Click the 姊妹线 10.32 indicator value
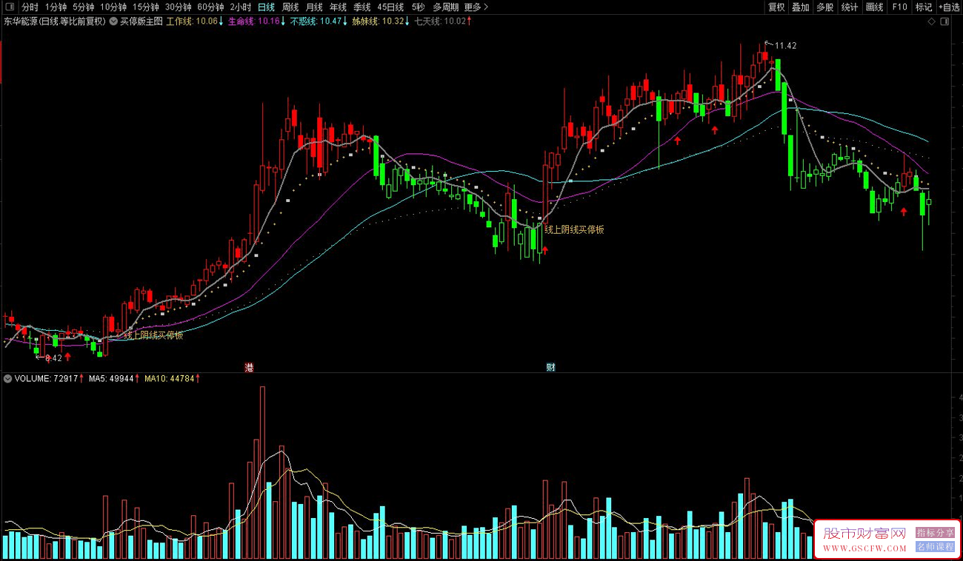963x561 pixels. (x=381, y=21)
